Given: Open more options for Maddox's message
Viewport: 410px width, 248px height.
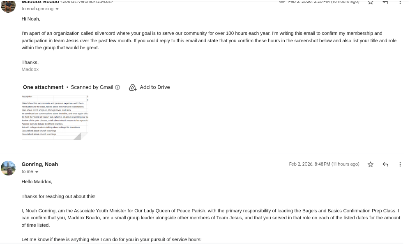Looking at the screenshot, I should [400, 2].
